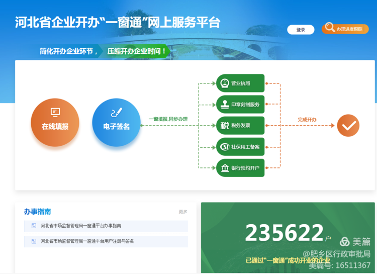The image size is (377, 274).
Task: Click the 社保用工备案 social insurance icon
Action: [x=224, y=147]
